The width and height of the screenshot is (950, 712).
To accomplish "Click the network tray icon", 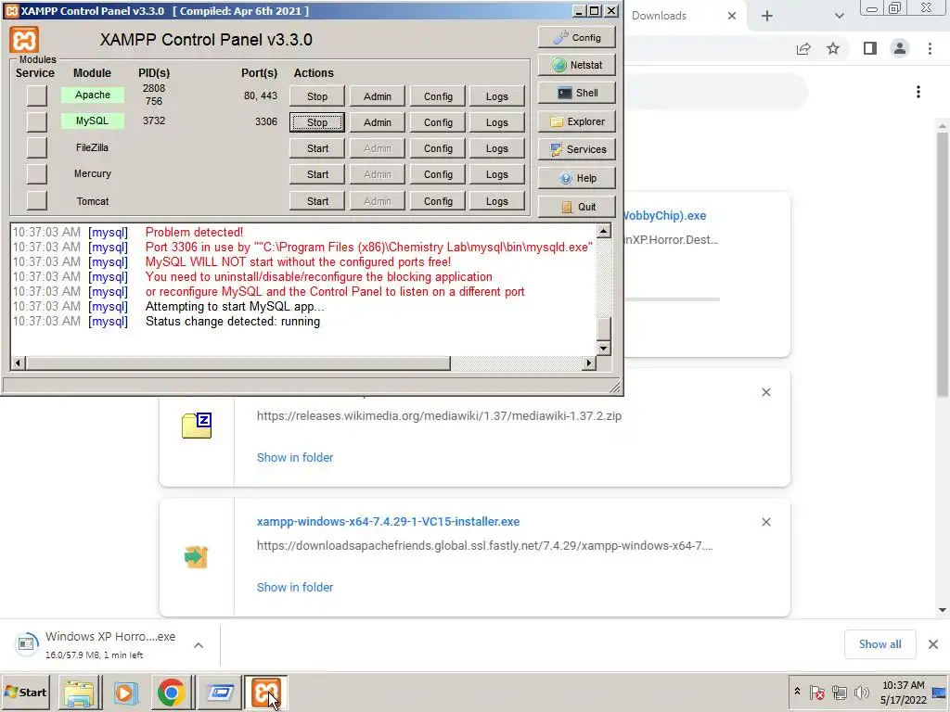I will [839, 693].
